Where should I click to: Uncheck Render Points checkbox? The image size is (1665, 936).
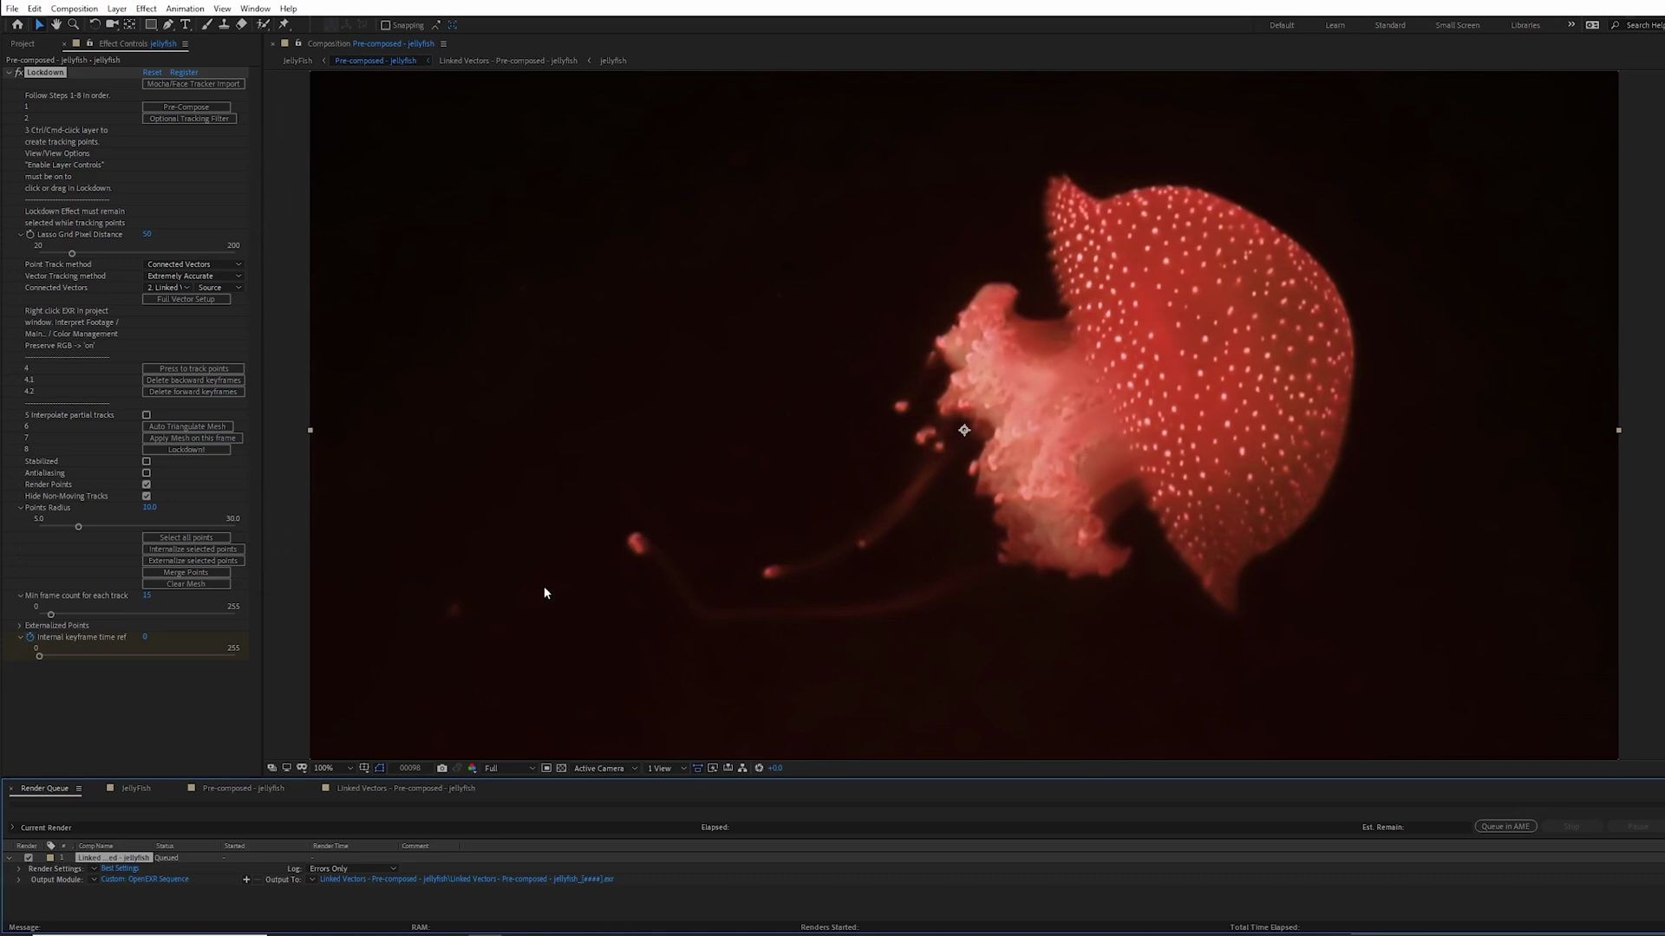pyautogui.click(x=147, y=484)
